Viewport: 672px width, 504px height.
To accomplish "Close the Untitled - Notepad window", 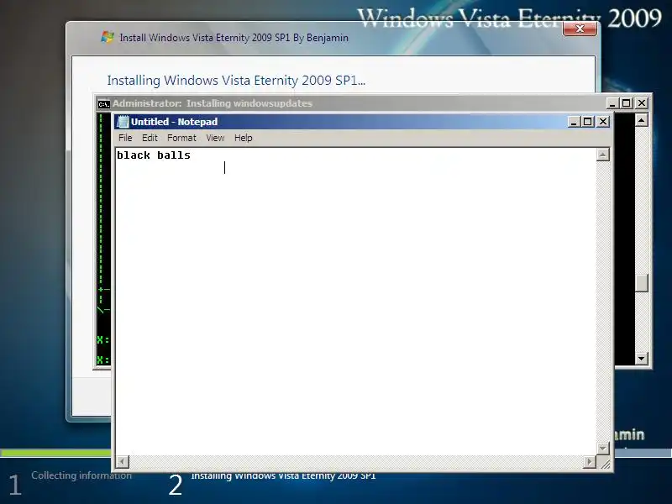I will click(x=603, y=122).
